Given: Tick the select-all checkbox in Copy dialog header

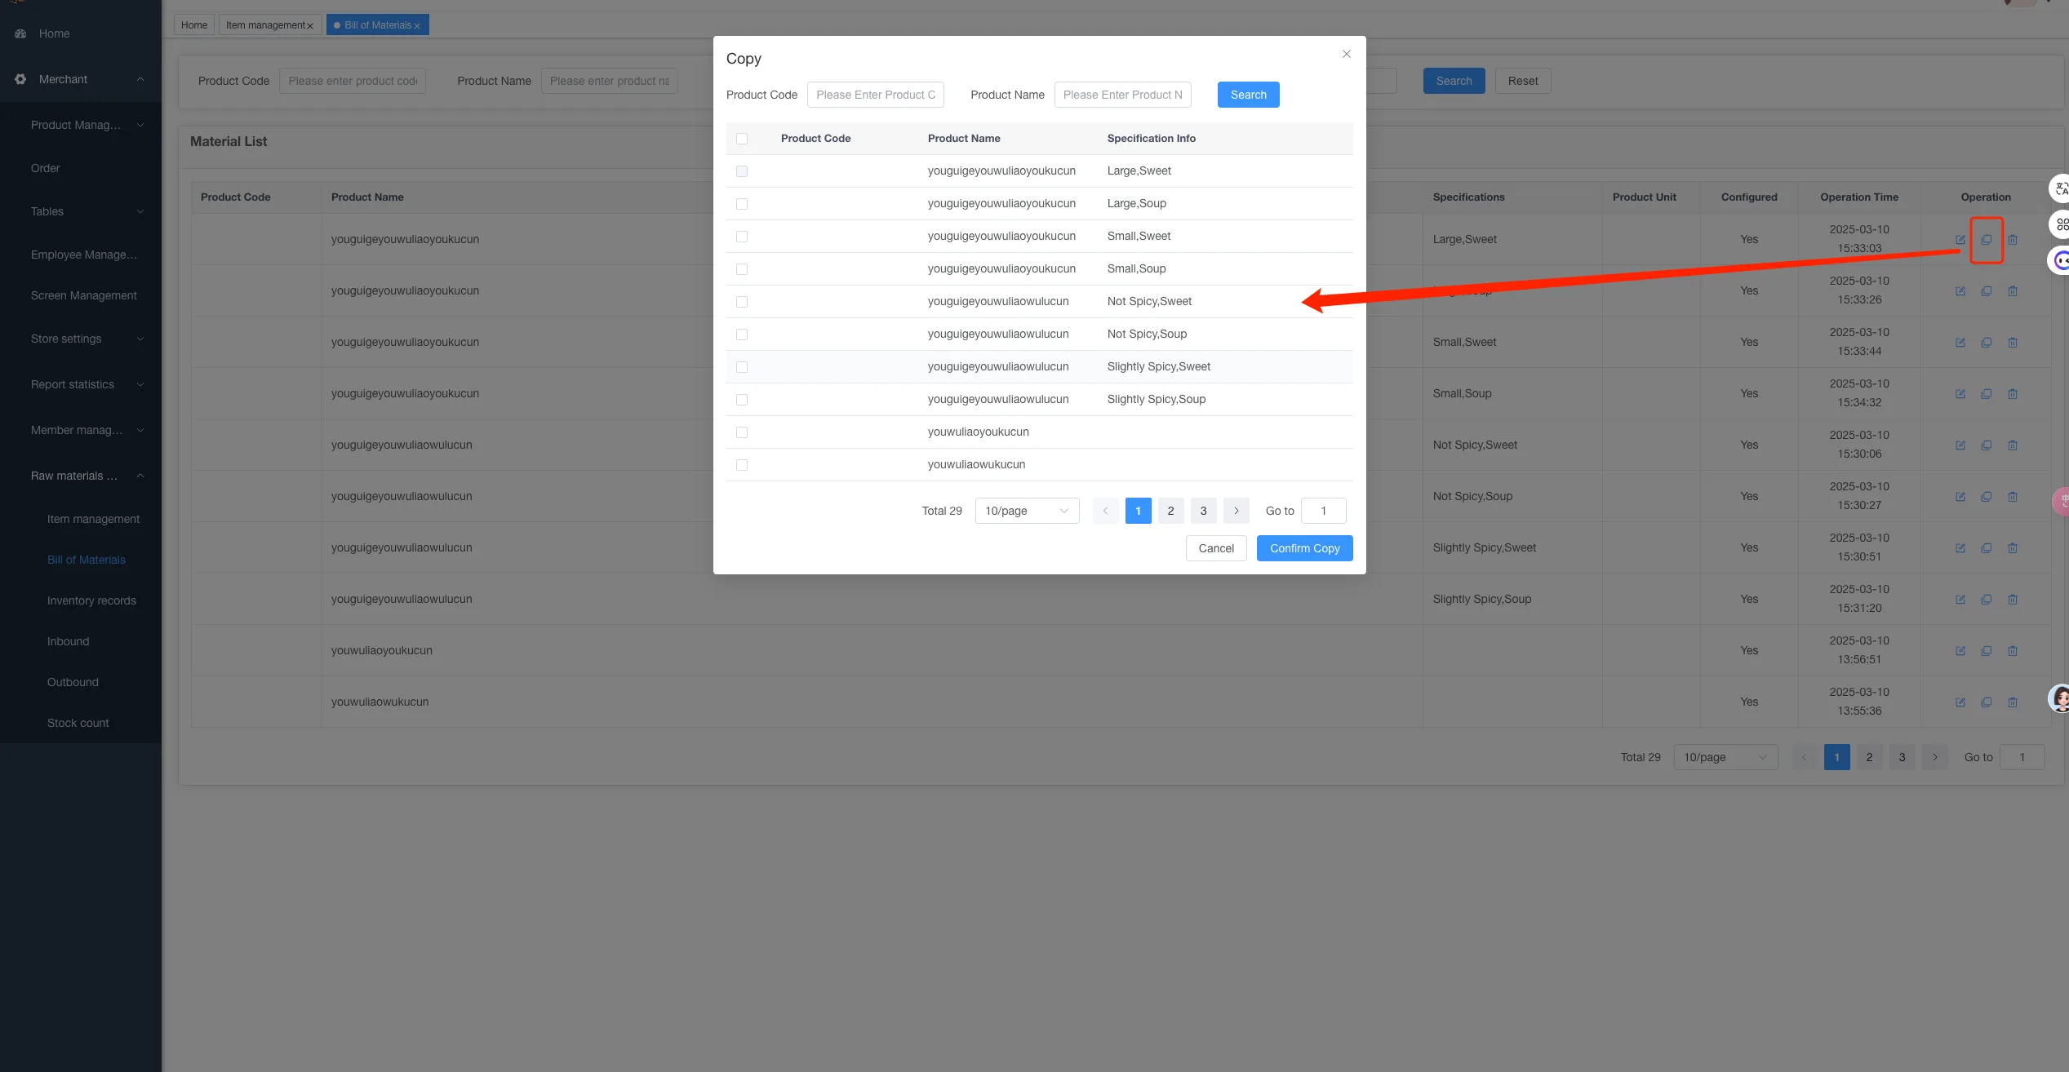Looking at the screenshot, I should [741, 139].
